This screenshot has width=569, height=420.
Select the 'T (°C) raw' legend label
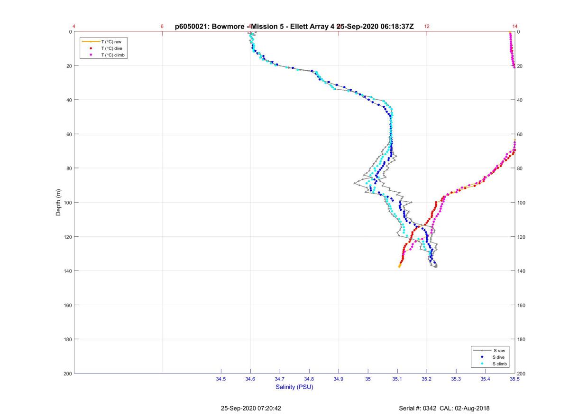pos(111,42)
